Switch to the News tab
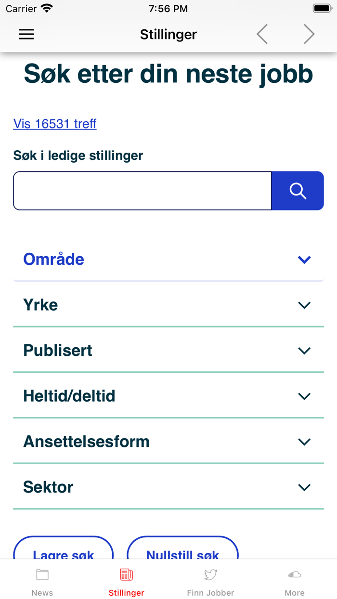 point(42,580)
